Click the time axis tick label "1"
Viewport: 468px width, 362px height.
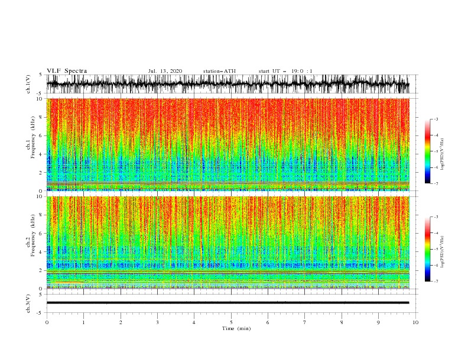tap(83, 322)
